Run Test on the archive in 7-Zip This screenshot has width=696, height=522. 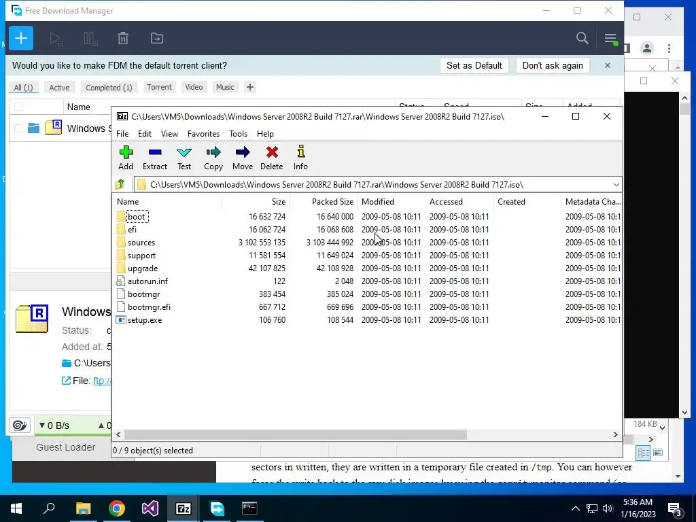pyautogui.click(x=184, y=158)
